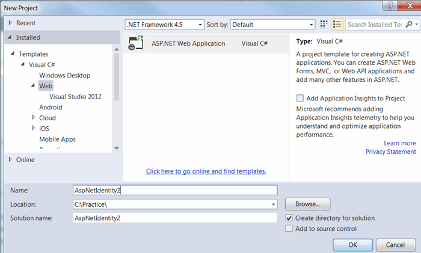
Task: Expand the Recent section
Action: (10, 23)
